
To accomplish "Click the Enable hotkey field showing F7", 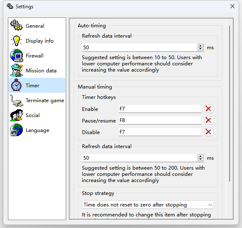I will coord(160,109).
